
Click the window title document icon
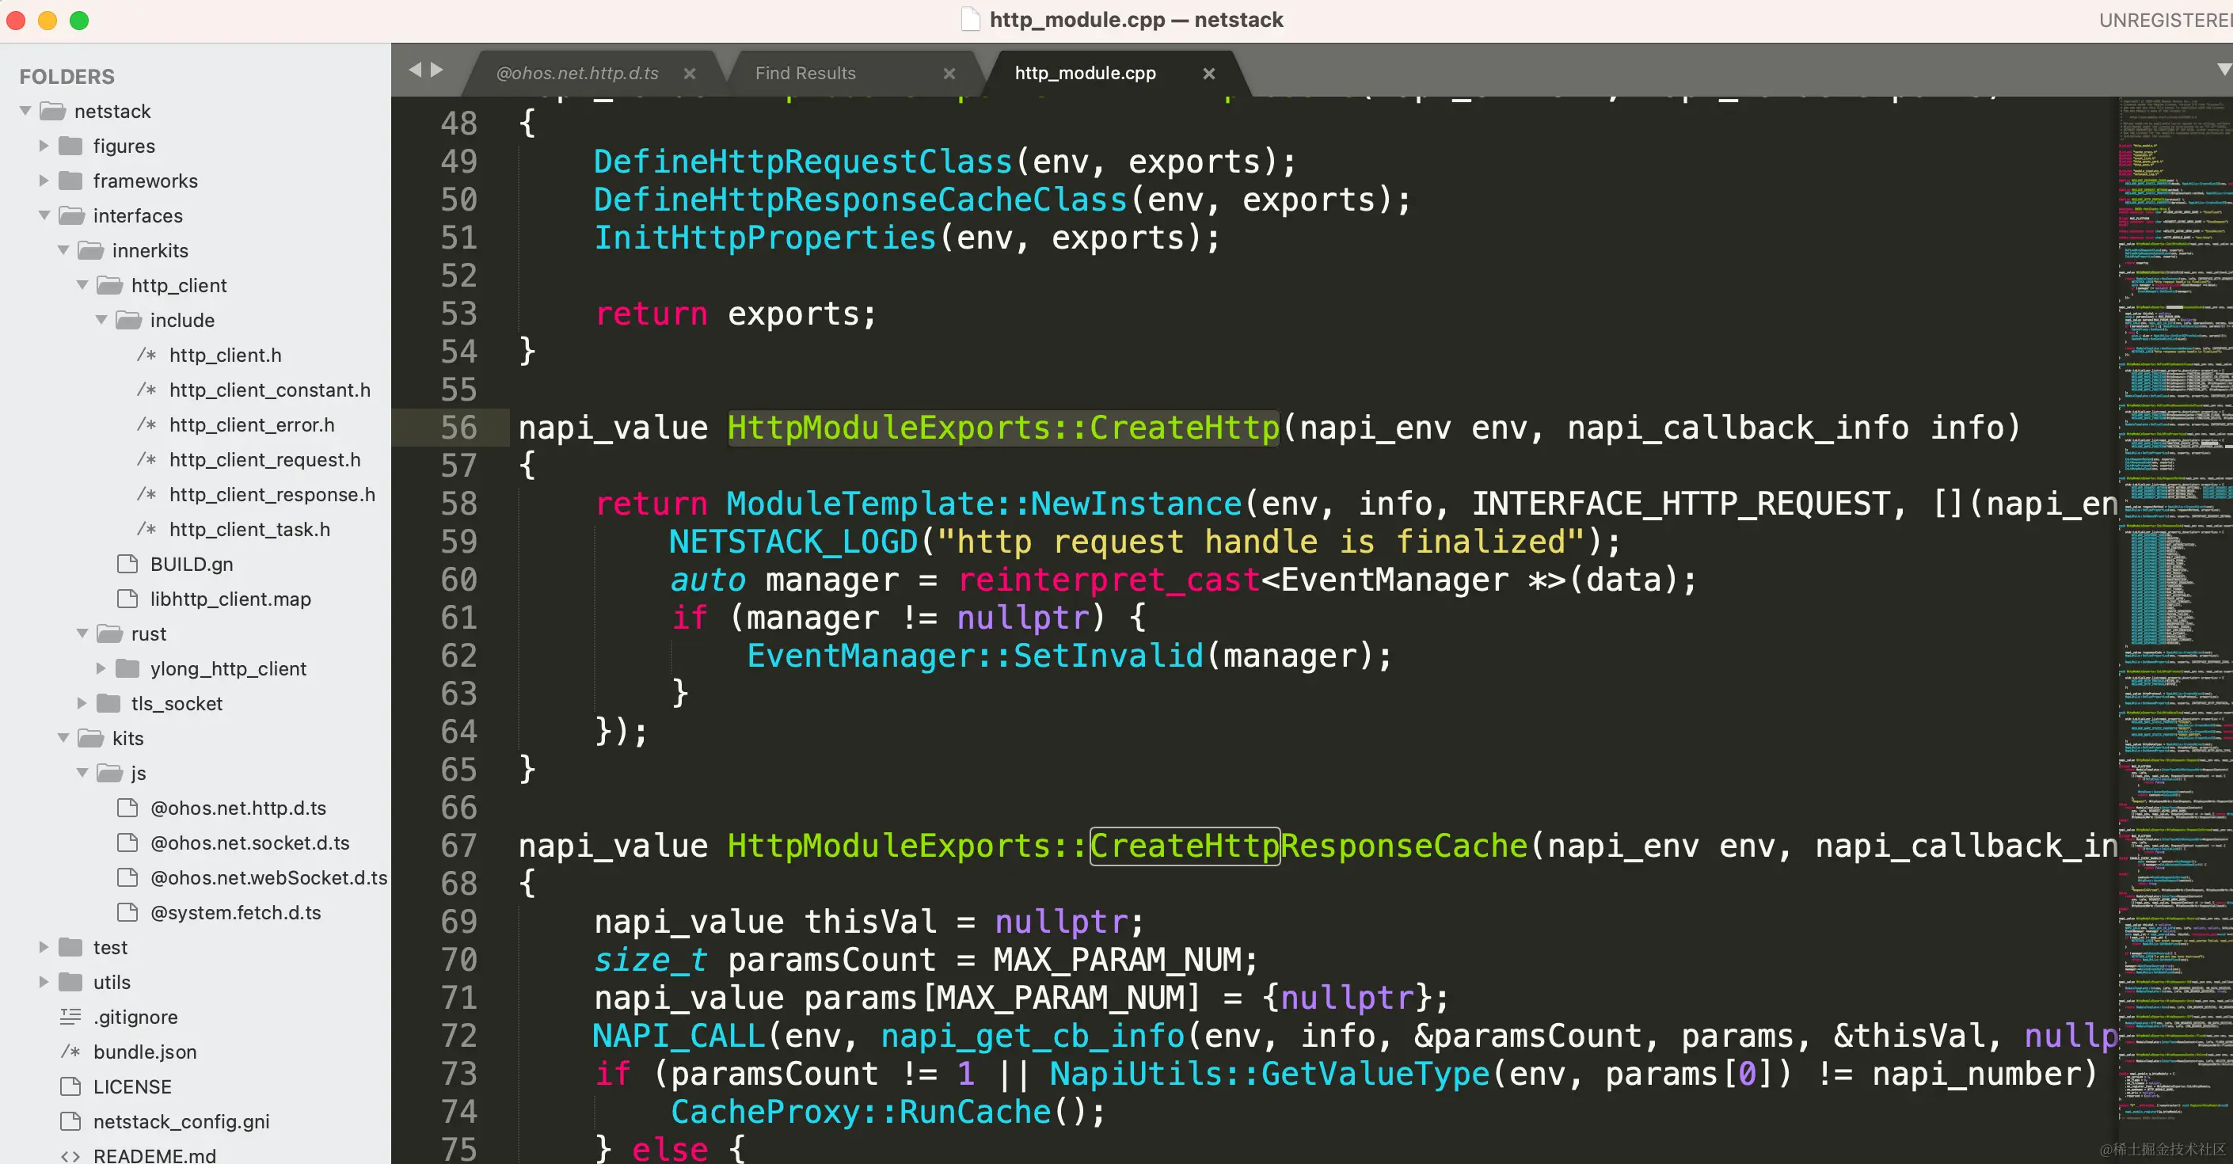pyautogui.click(x=971, y=19)
